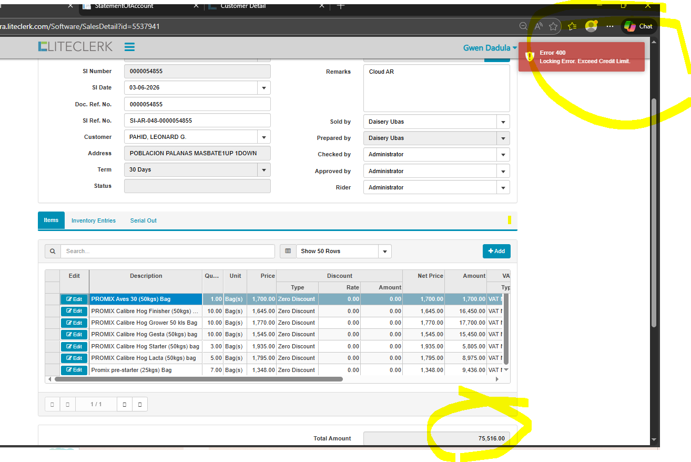Open the Gwen Dadula user menu
Image resolution: width=691 pixels, height=462 pixels.
(490, 48)
